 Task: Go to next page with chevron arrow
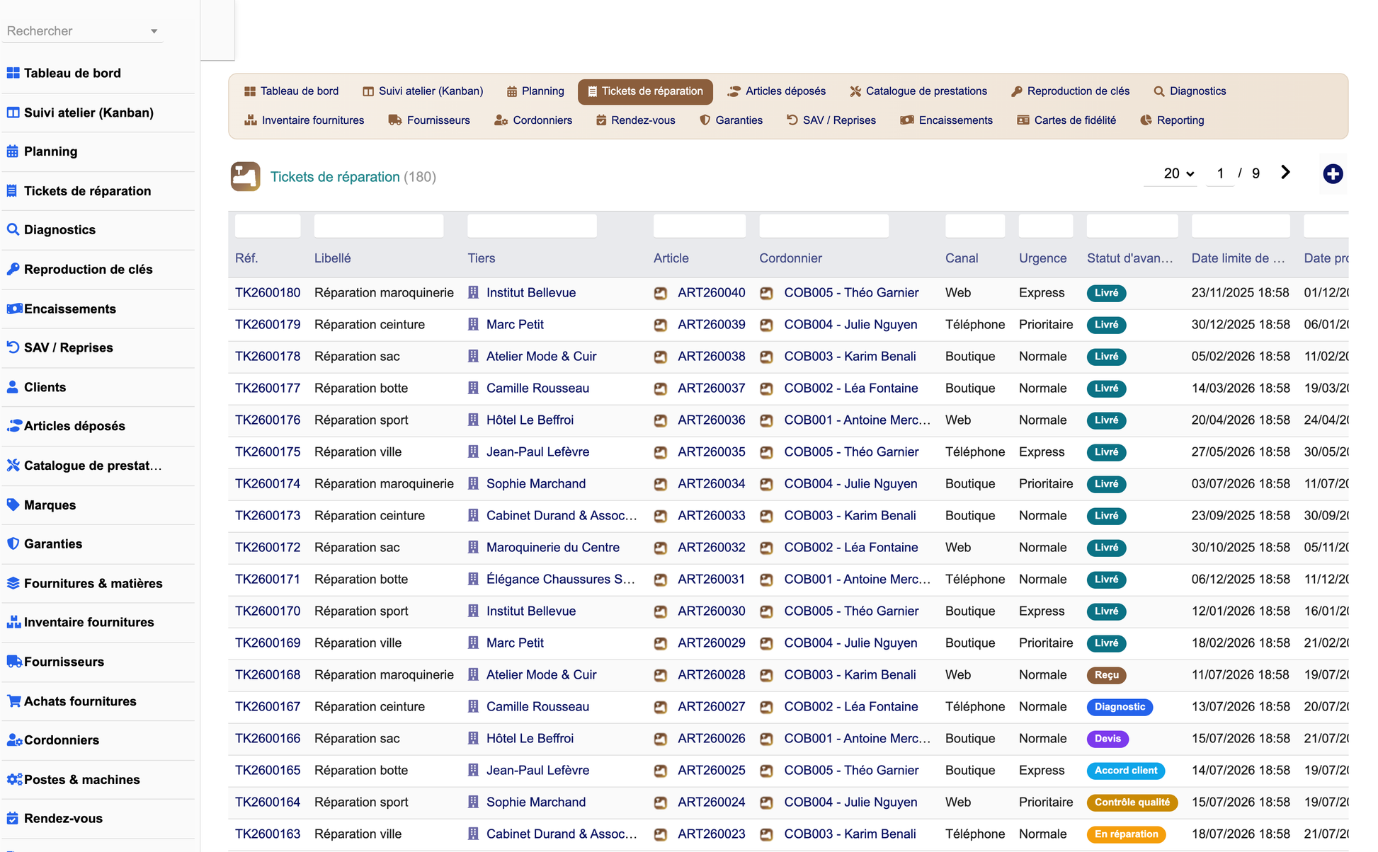[x=1285, y=173]
